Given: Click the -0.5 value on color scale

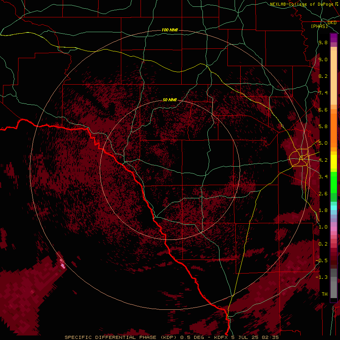Looking at the screenshot, I should [x=321, y=261].
